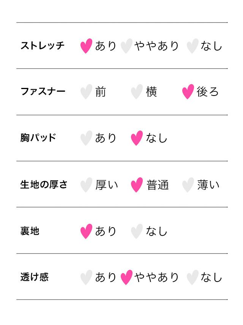Click the pink heart for ファスナー 後ろ

click(x=188, y=92)
